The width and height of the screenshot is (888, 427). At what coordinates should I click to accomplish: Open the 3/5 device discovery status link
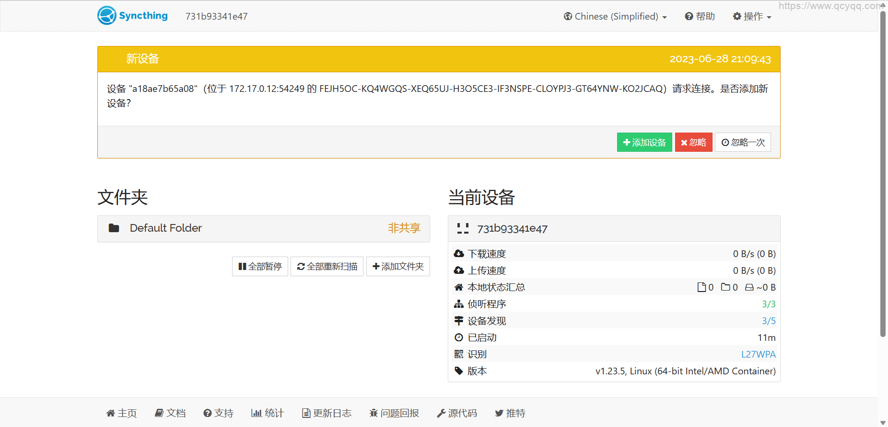click(x=769, y=321)
